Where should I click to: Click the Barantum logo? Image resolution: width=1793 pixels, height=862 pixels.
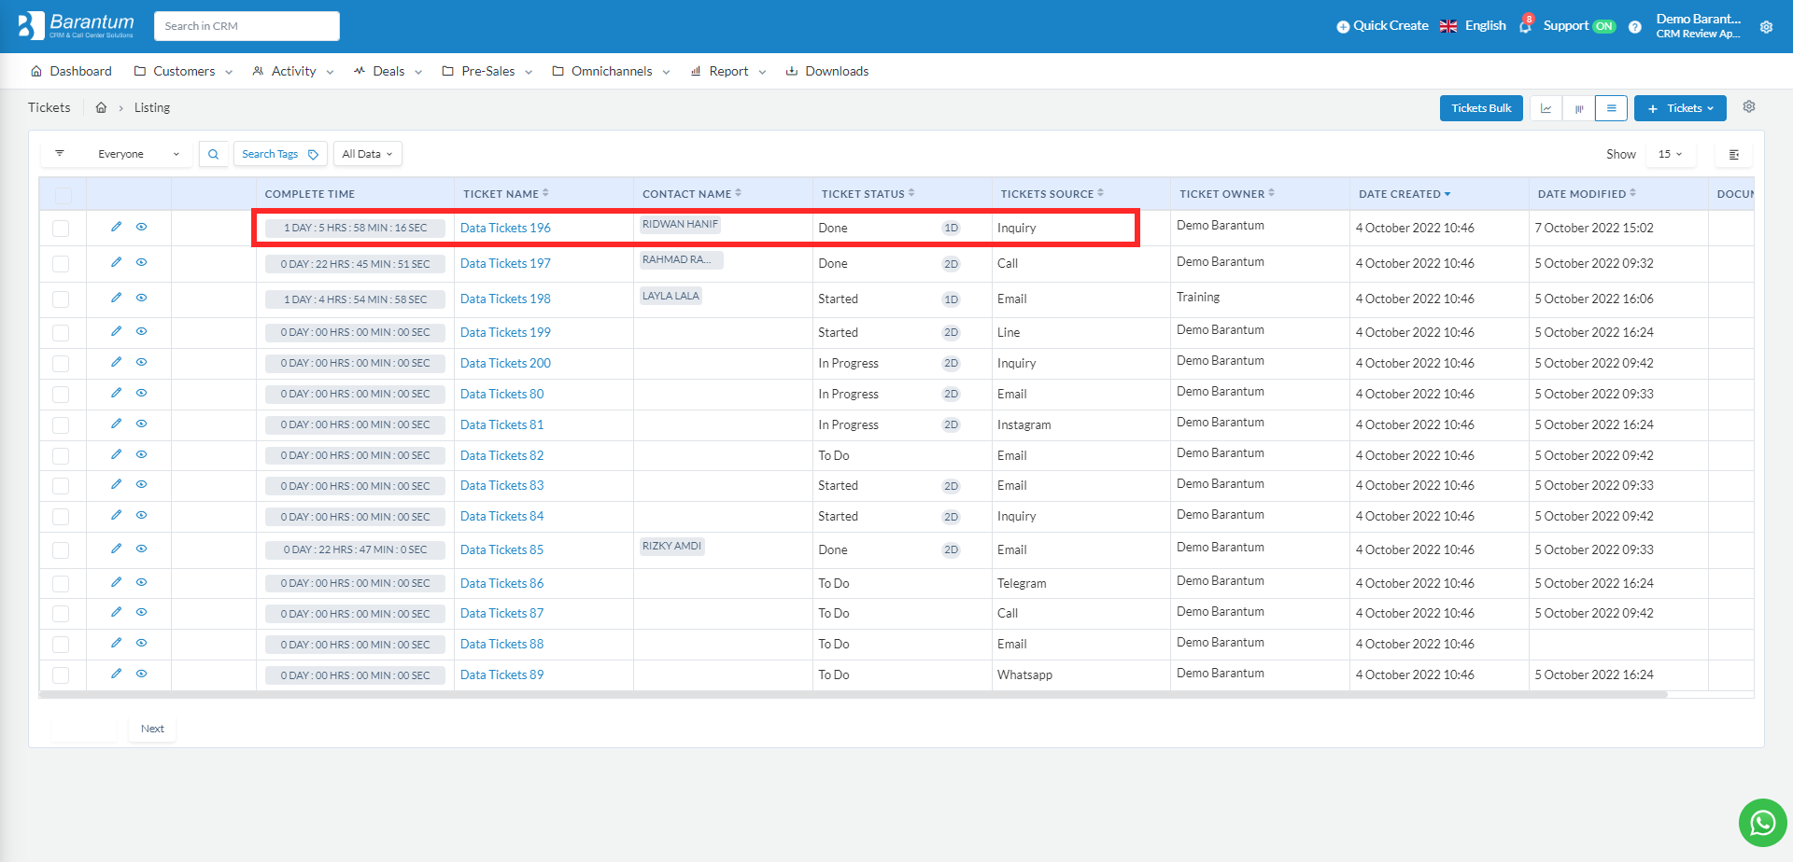pos(77,26)
